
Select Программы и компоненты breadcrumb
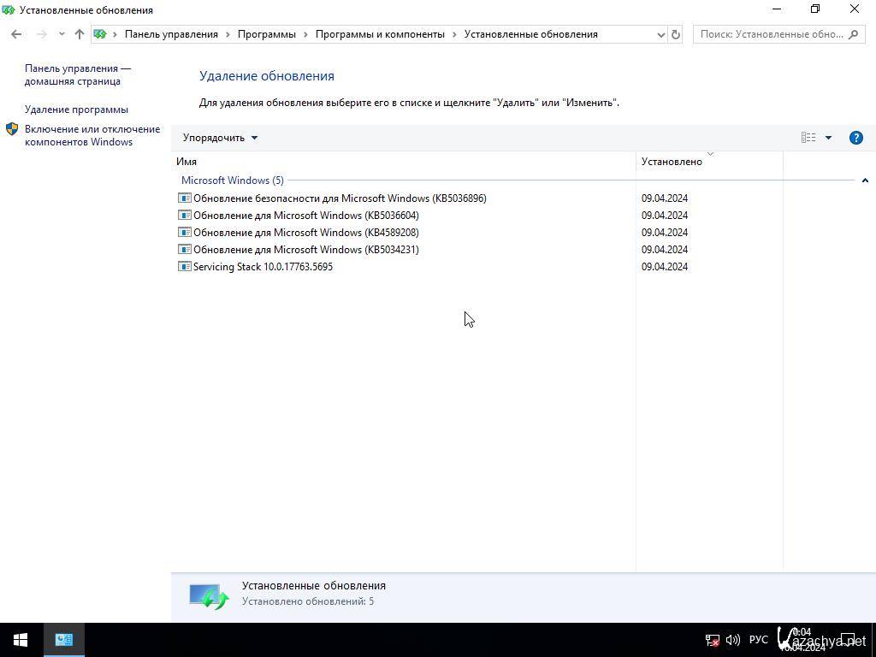click(x=380, y=34)
